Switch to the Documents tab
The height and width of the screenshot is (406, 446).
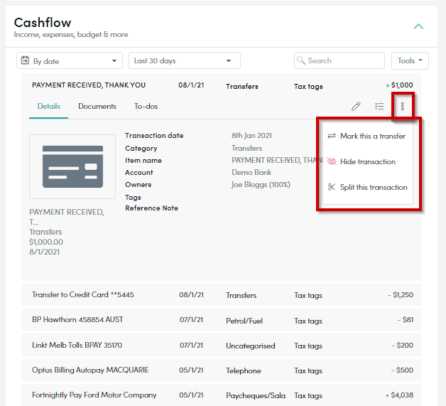(x=97, y=107)
